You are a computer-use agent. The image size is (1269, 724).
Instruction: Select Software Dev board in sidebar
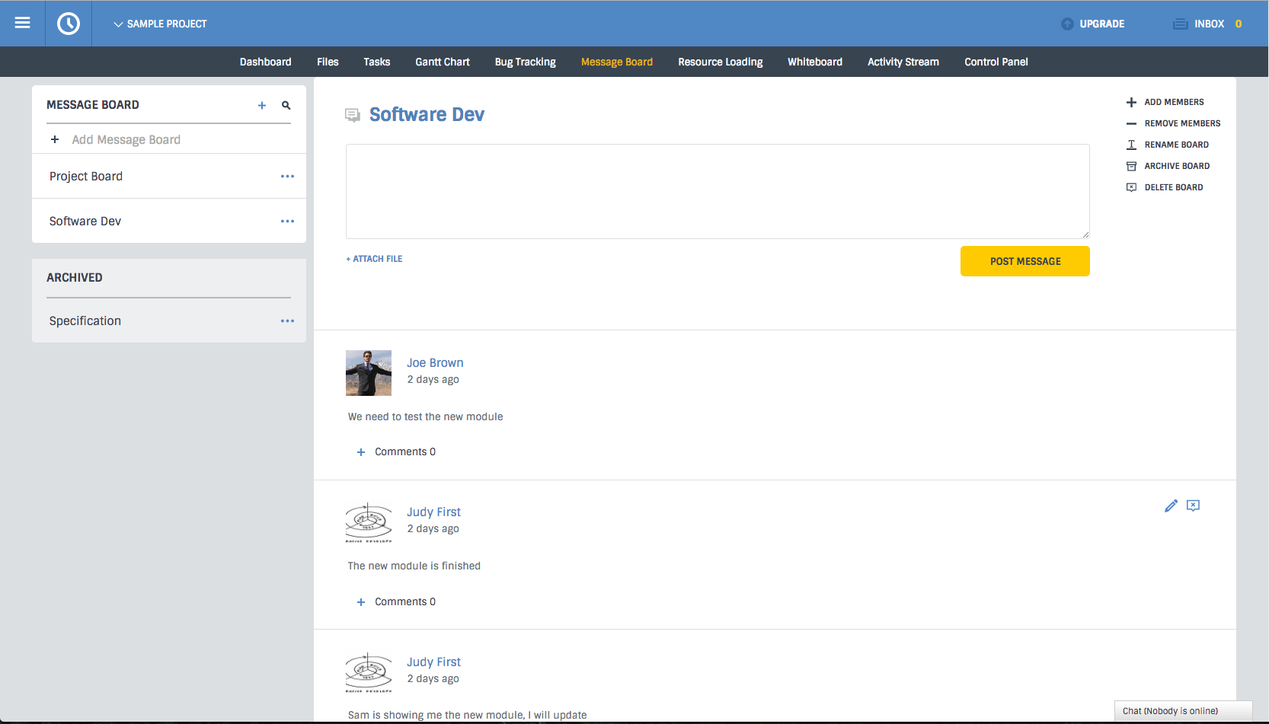[85, 221]
